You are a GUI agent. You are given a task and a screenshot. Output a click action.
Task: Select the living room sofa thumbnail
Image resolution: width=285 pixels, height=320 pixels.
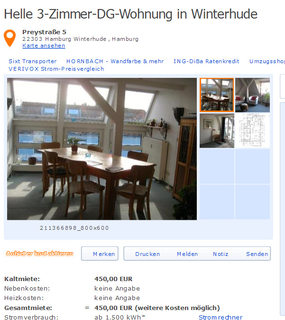point(253,95)
